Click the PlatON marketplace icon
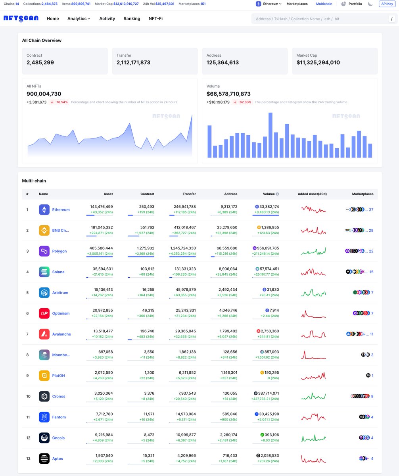 (x=368, y=375)
